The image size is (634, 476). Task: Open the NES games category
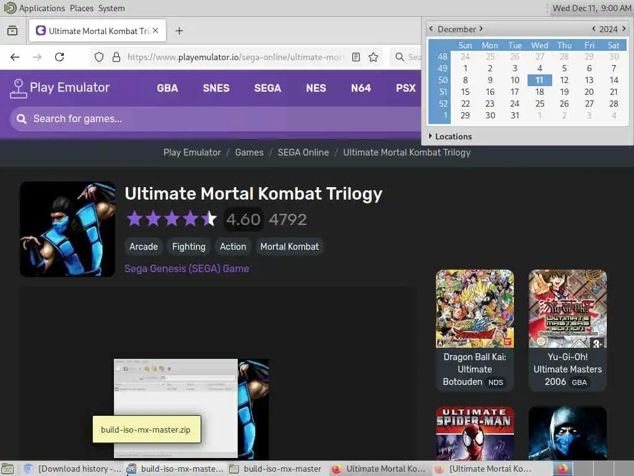(316, 88)
